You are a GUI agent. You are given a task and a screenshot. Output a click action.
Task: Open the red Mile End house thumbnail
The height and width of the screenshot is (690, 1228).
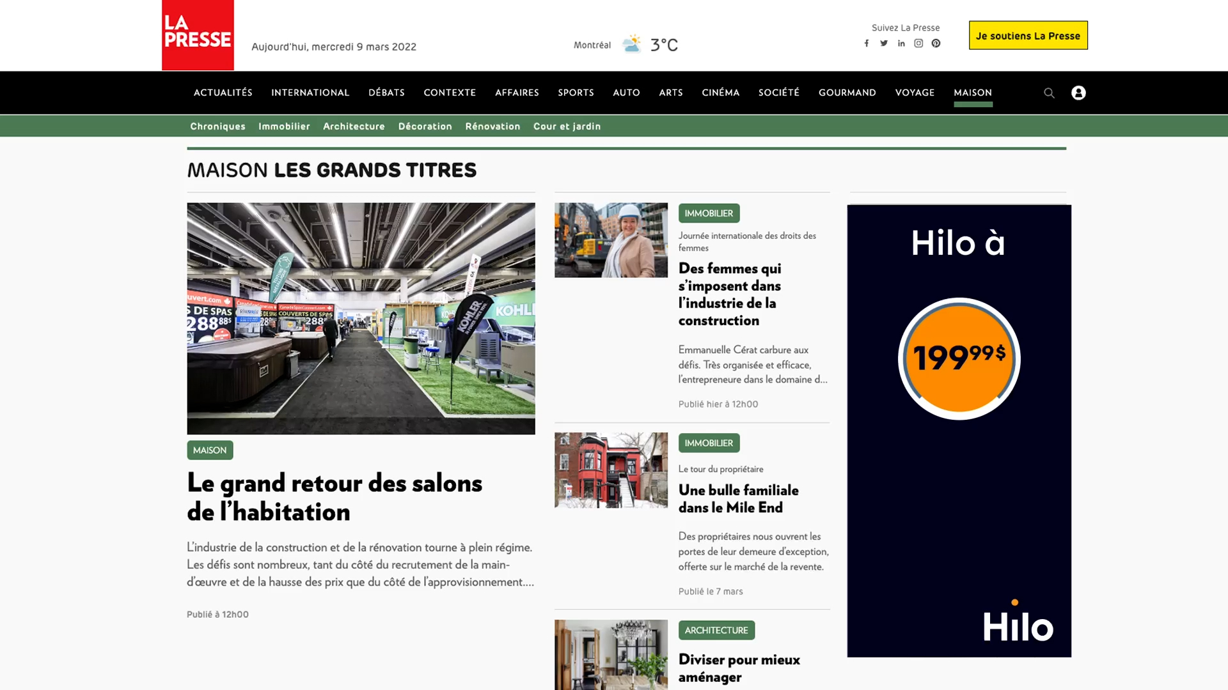611,470
